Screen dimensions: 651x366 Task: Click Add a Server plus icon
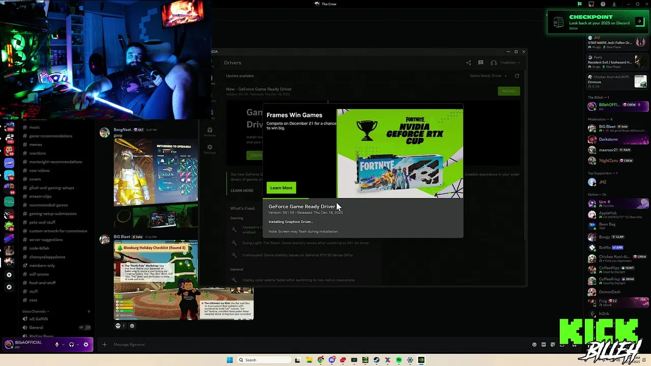9,274
